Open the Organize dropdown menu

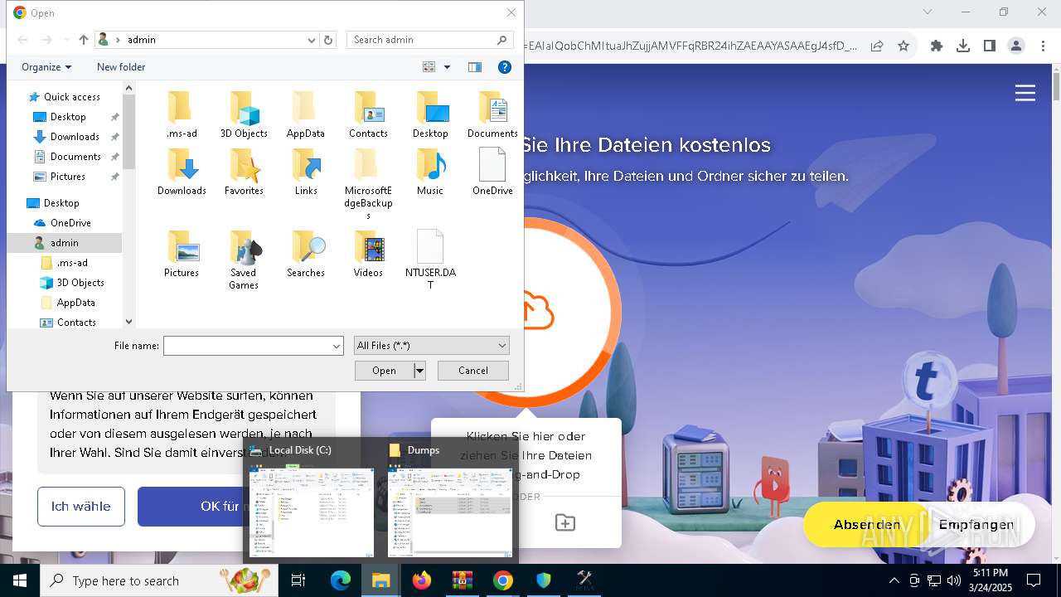(46, 67)
